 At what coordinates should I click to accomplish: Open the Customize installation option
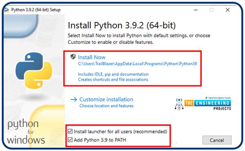[106, 99]
